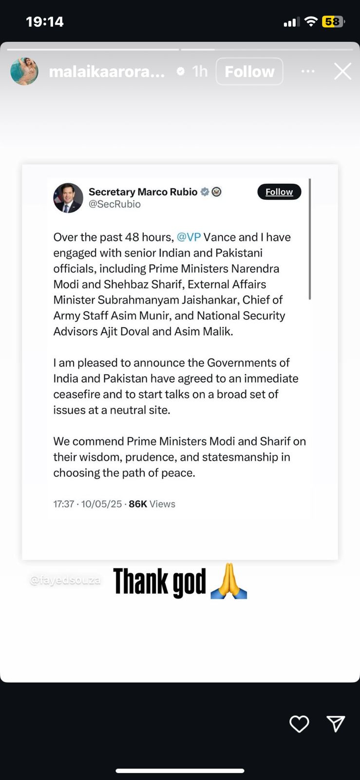Tap Marco Rubio's tweet profile photo
Viewport: 360px width, 780px height.
click(68, 198)
